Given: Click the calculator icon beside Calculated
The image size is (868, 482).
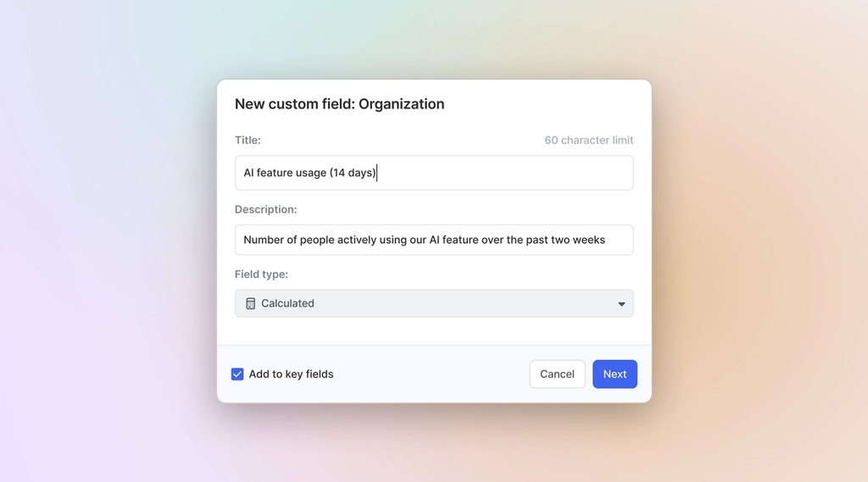Looking at the screenshot, I should pyautogui.click(x=251, y=303).
